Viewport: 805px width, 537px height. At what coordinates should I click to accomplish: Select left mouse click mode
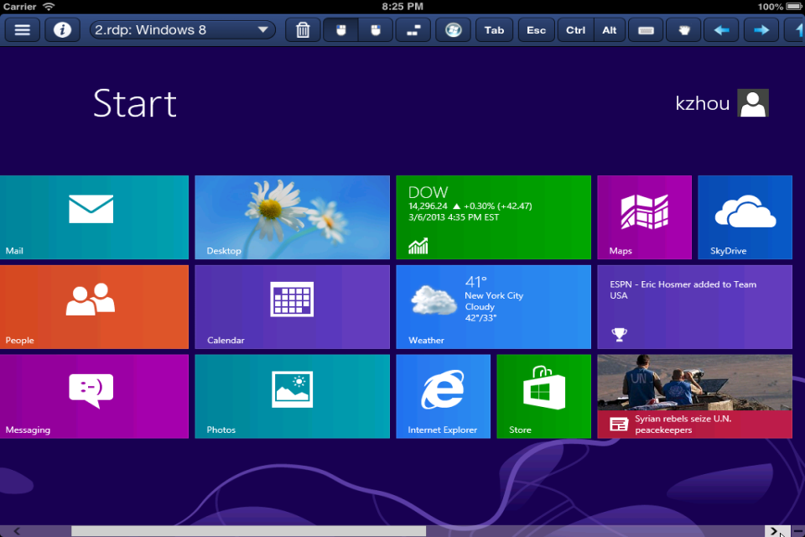pyautogui.click(x=341, y=30)
